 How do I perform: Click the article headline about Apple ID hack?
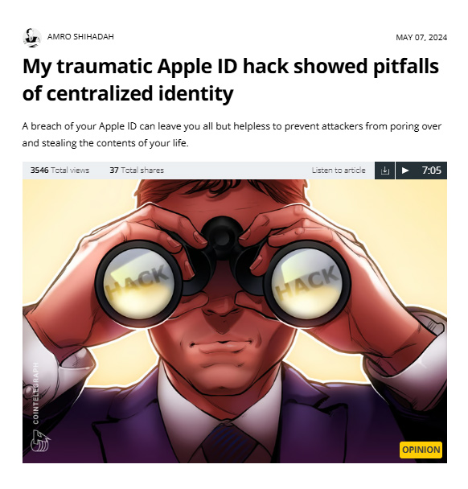pos(231,80)
